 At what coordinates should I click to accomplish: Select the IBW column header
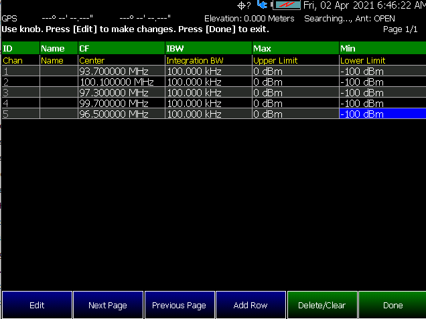[208, 48]
